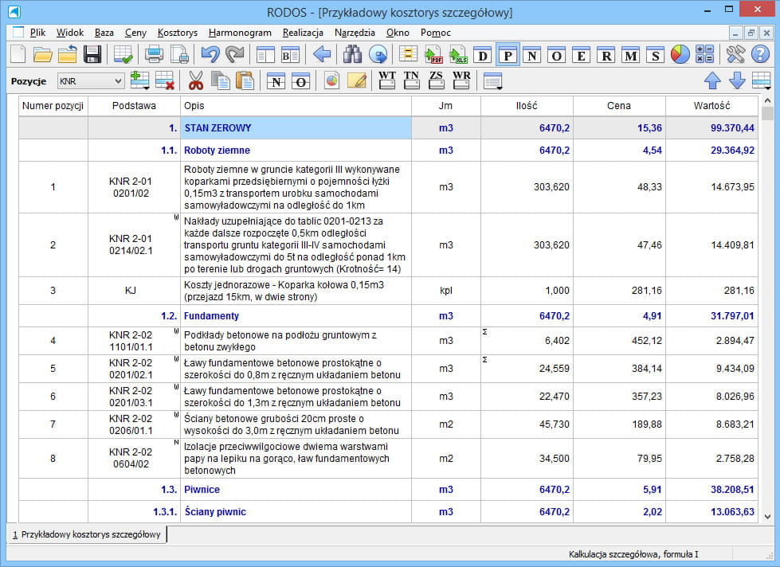Screen dimensions: 780x567
Task: Click the binoculars search icon
Action: click(352, 55)
